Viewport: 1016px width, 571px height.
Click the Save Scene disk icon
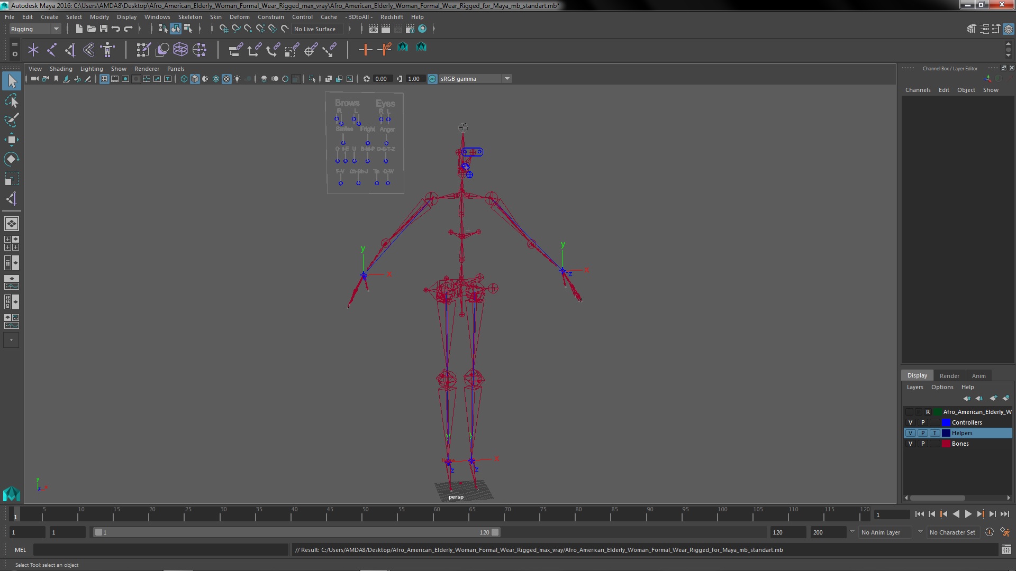[x=103, y=29]
